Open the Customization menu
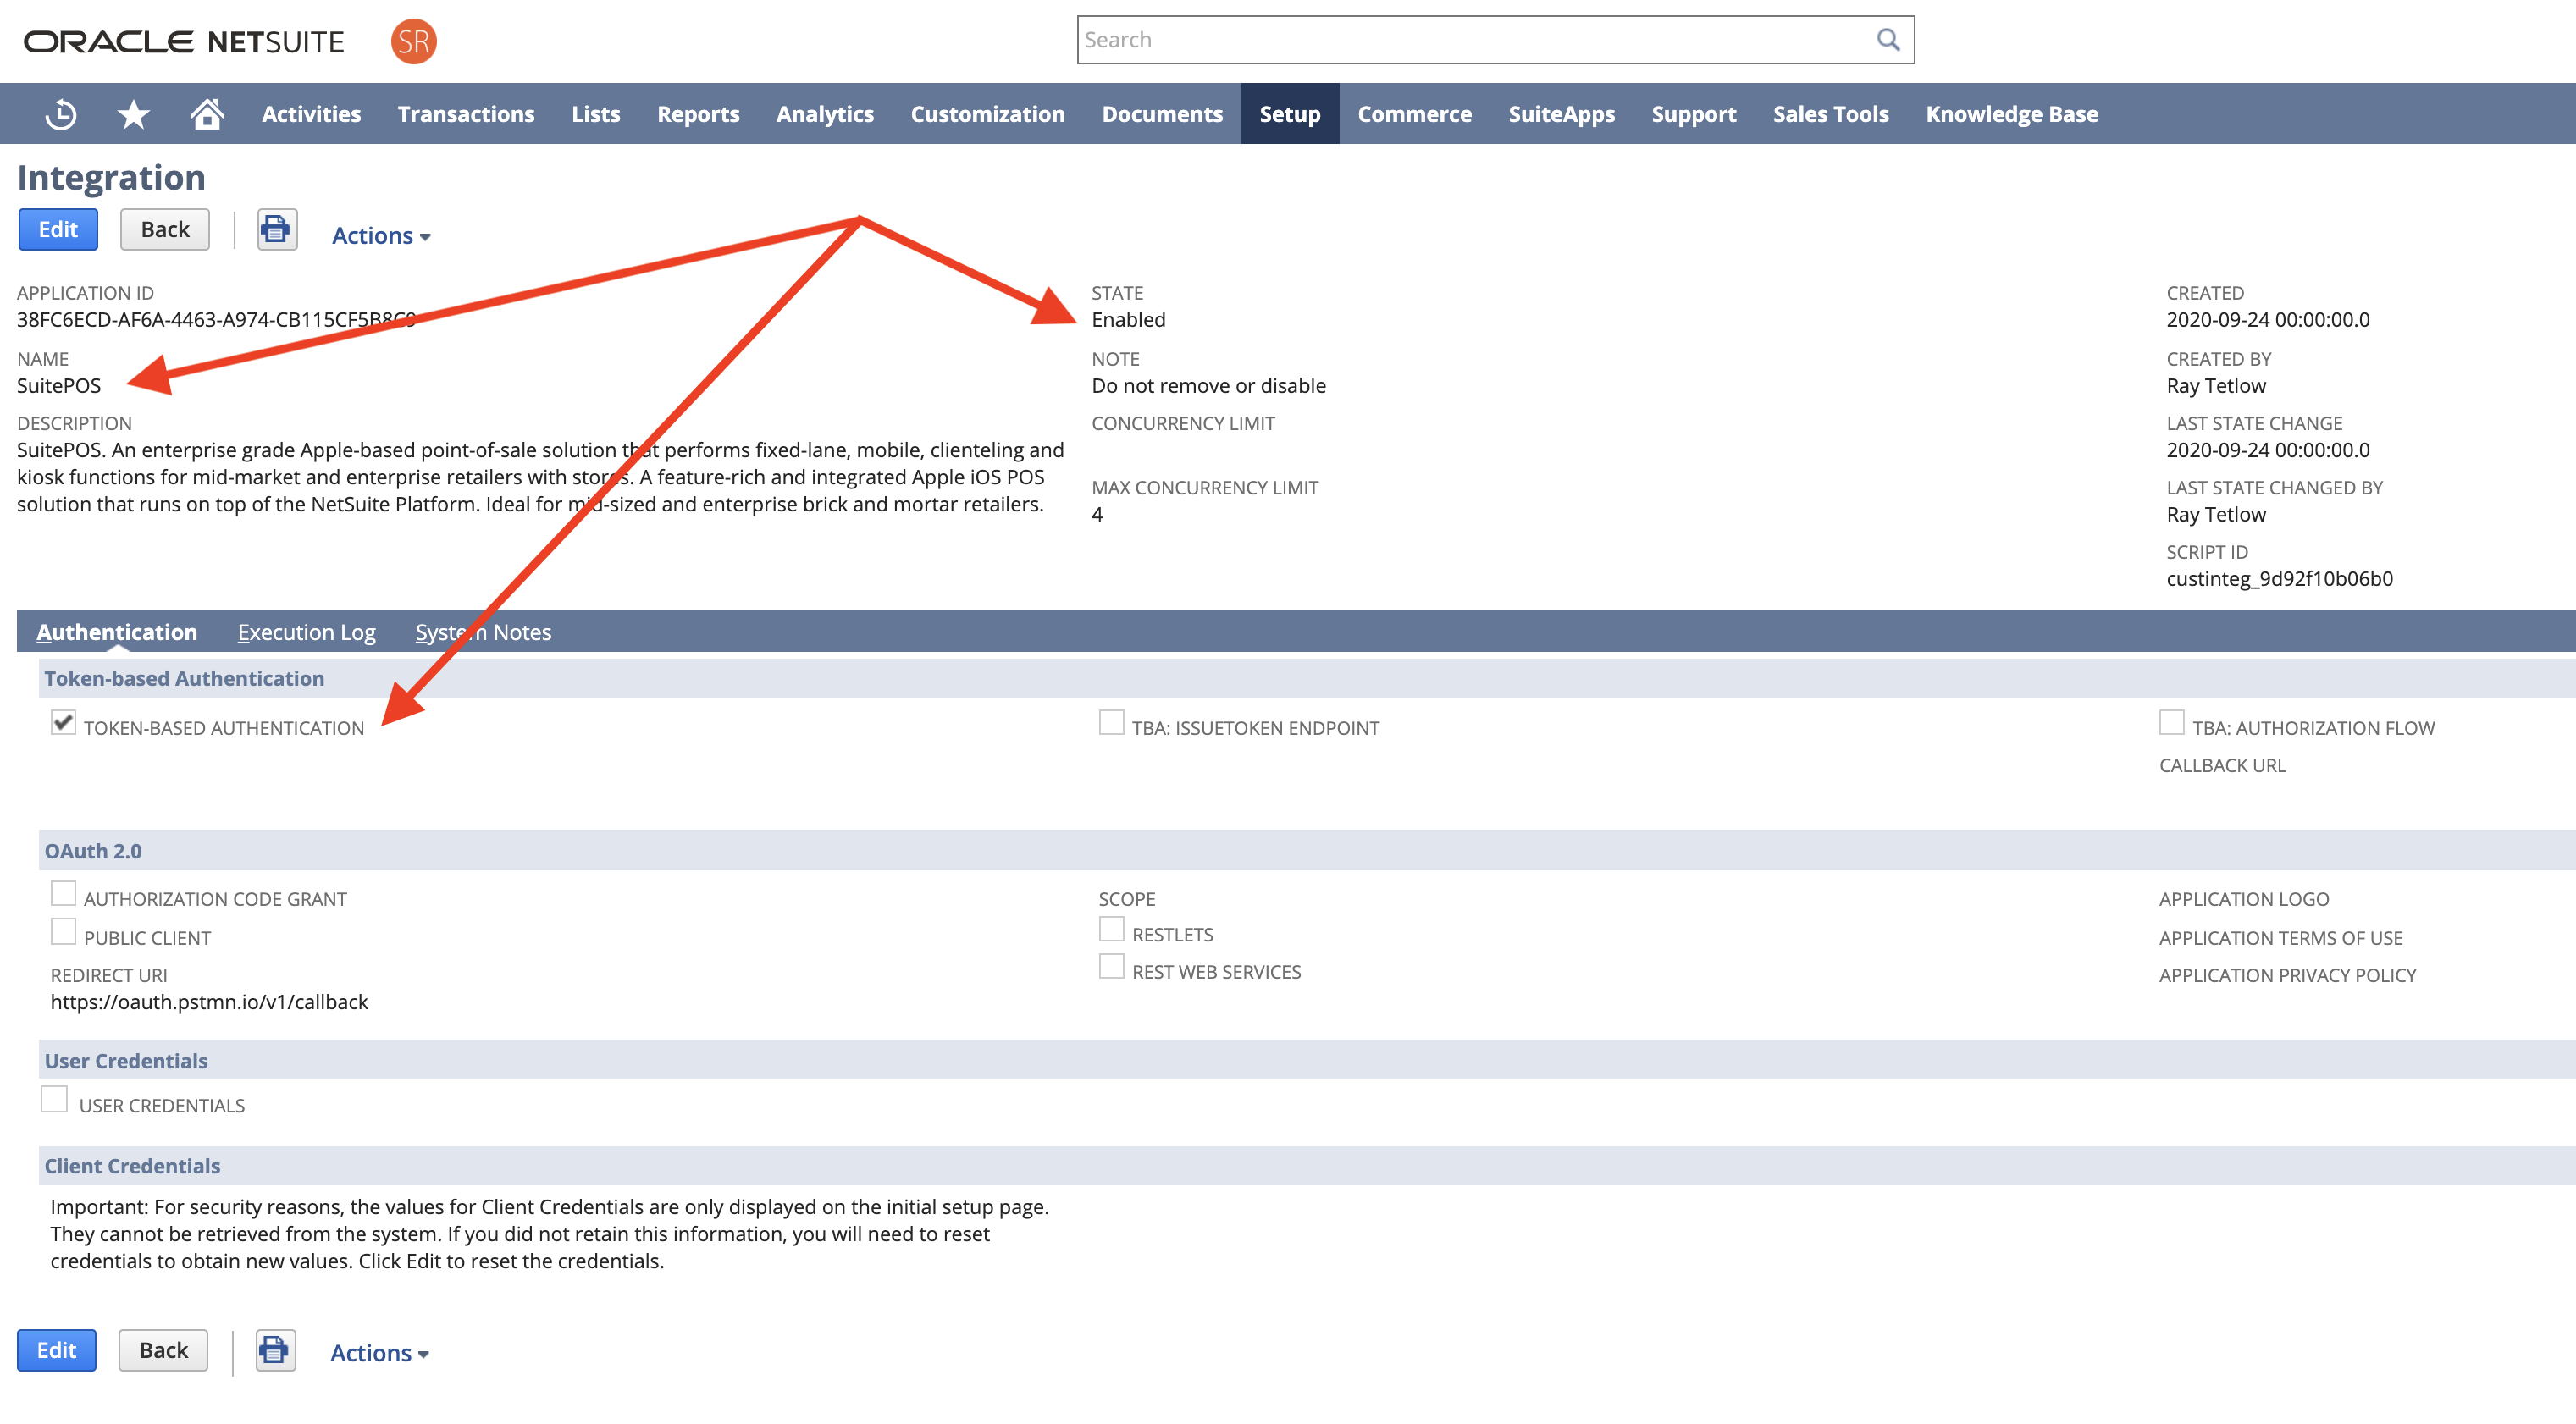 987,114
